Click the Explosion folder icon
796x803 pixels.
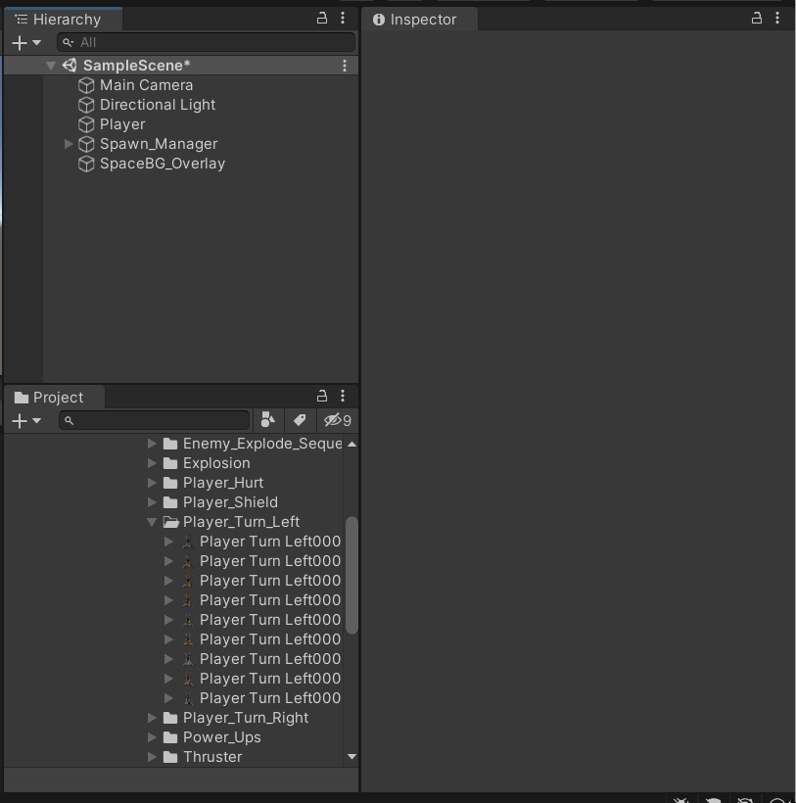pos(170,463)
